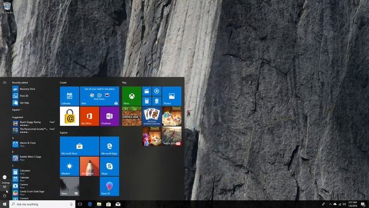Open Candy Crush Soda Saga in app list

[34, 192]
